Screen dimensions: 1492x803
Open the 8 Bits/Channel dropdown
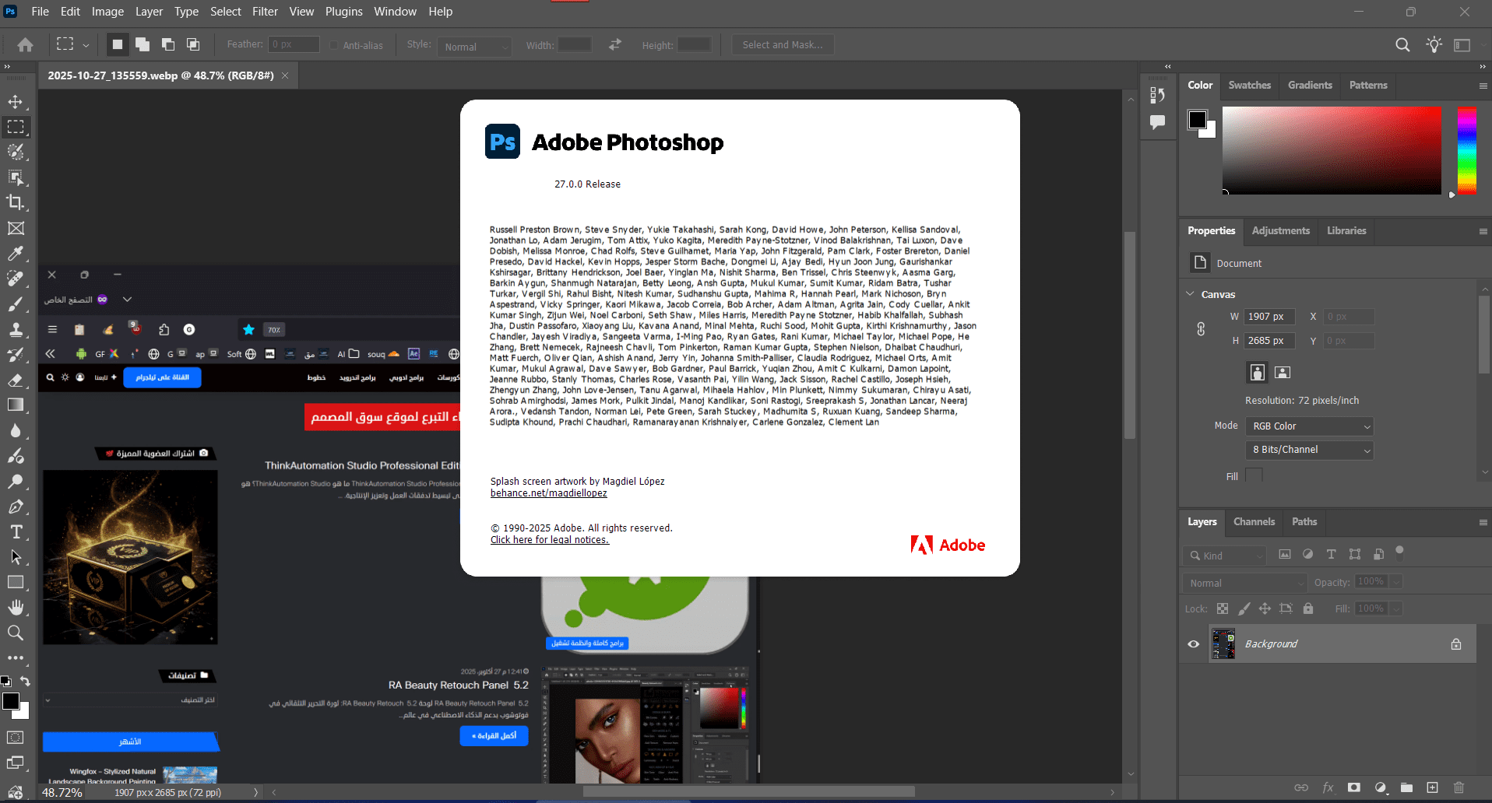[x=1309, y=450]
